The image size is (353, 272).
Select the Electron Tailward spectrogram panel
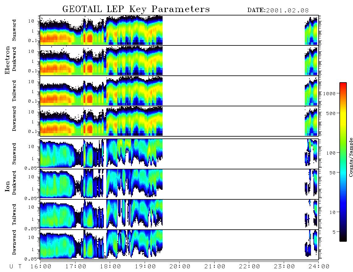[x=179, y=91]
